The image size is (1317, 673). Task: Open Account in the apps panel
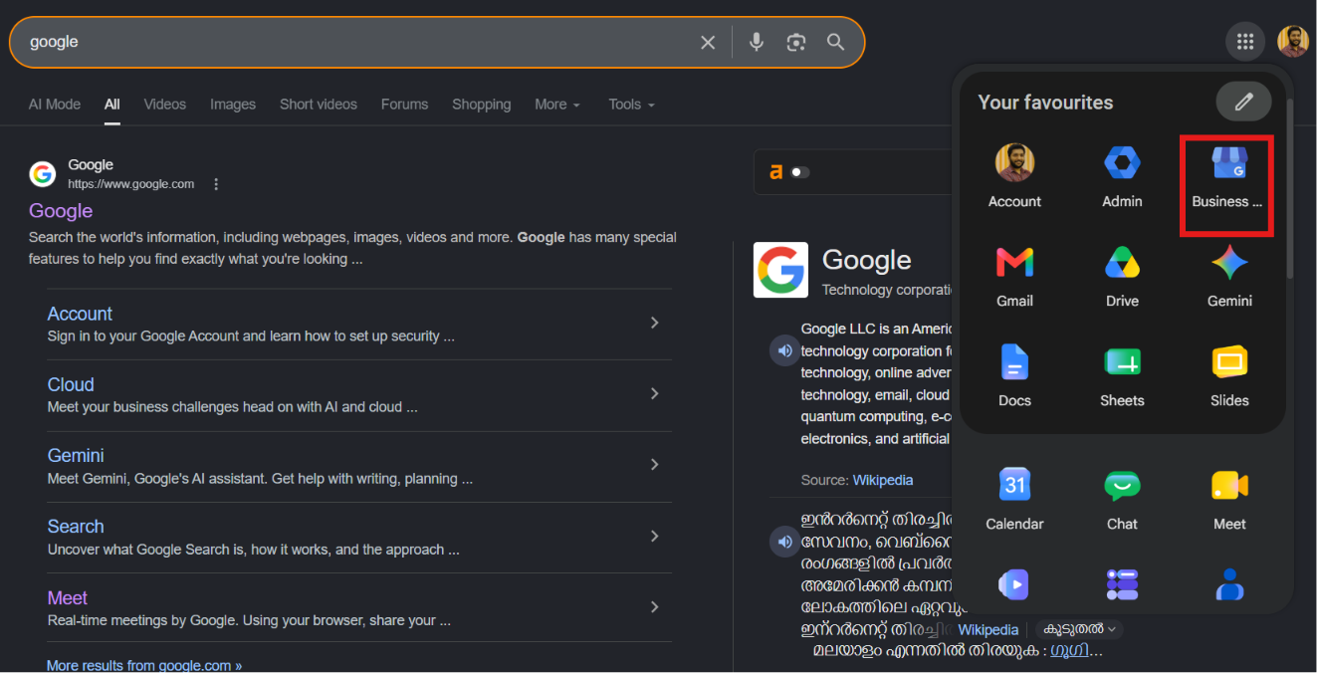pos(1014,176)
